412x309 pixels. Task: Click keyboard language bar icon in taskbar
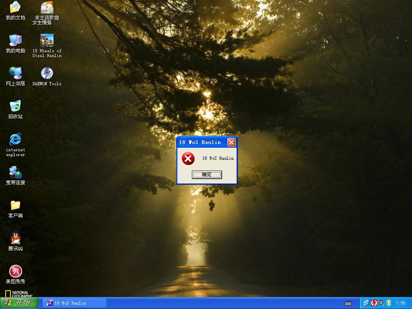[348, 303]
